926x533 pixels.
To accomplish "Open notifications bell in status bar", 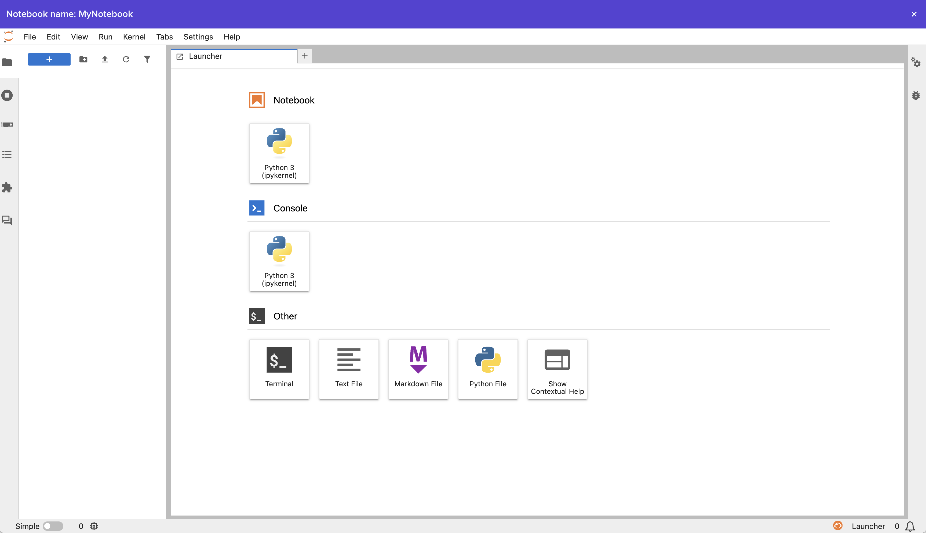I will (910, 526).
